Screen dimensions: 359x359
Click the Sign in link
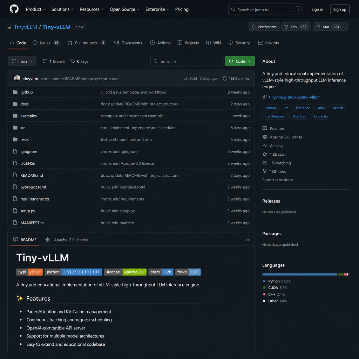317,9
